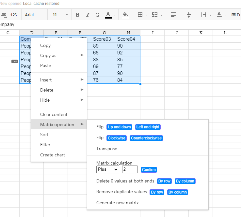
Task: Choose Sort in context menu
Action: tap(59, 135)
